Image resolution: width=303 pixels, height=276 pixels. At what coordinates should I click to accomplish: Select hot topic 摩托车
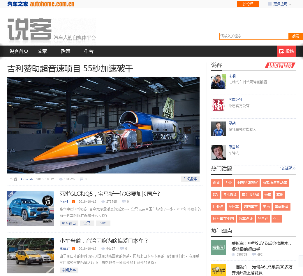coord(233,207)
